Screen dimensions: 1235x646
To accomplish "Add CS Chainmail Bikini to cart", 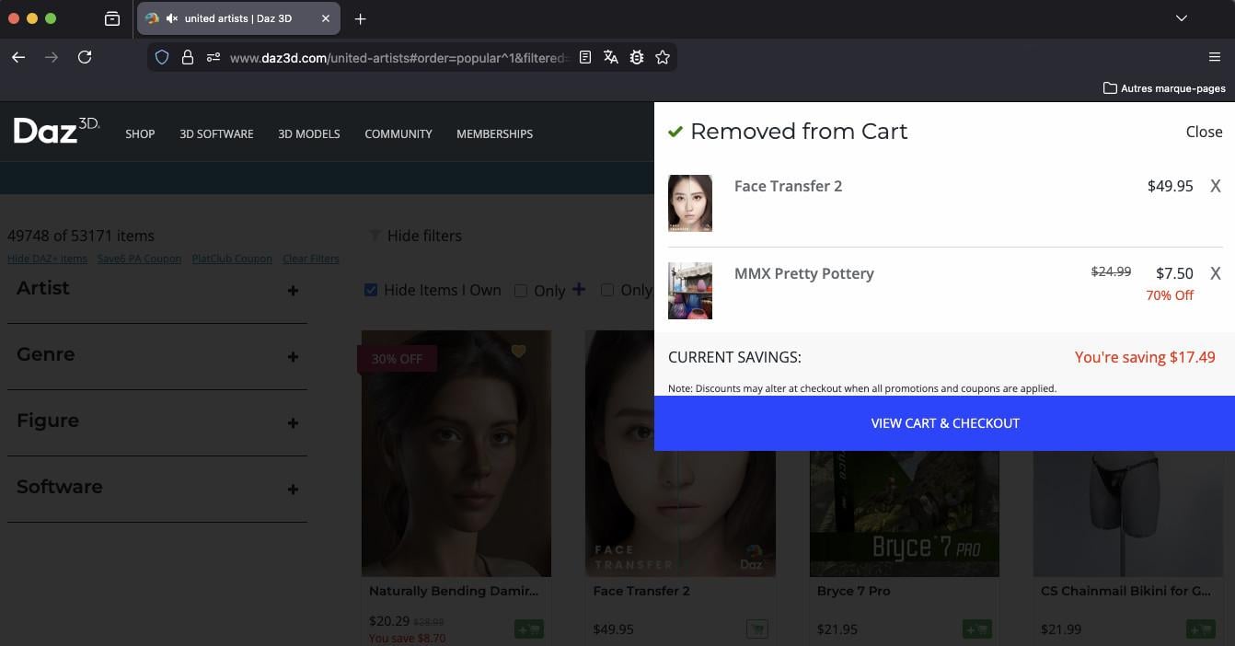I will 1200,629.
